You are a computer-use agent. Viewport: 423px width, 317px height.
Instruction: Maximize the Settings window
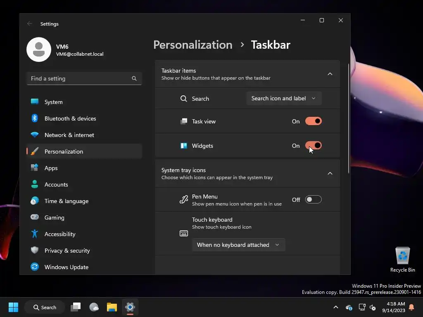[321, 20]
